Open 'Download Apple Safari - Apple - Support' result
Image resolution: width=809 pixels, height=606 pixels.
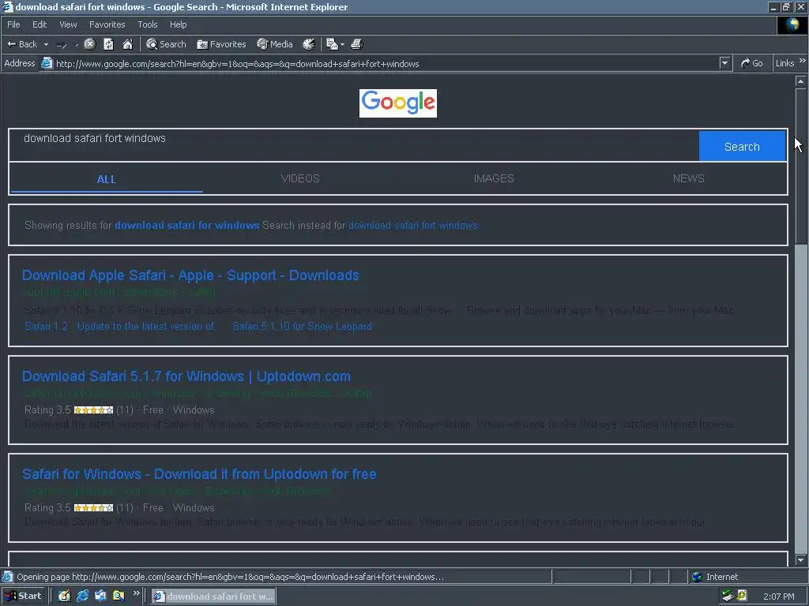point(190,275)
